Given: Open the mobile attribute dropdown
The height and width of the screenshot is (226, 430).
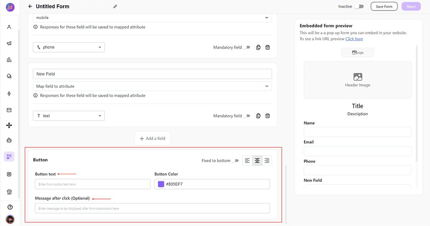Looking at the screenshot, I should pyautogui.click(x=152, y=18).
